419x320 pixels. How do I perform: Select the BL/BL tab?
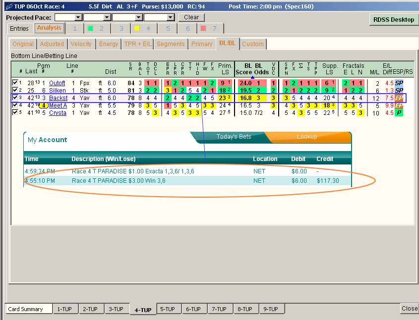228,43
